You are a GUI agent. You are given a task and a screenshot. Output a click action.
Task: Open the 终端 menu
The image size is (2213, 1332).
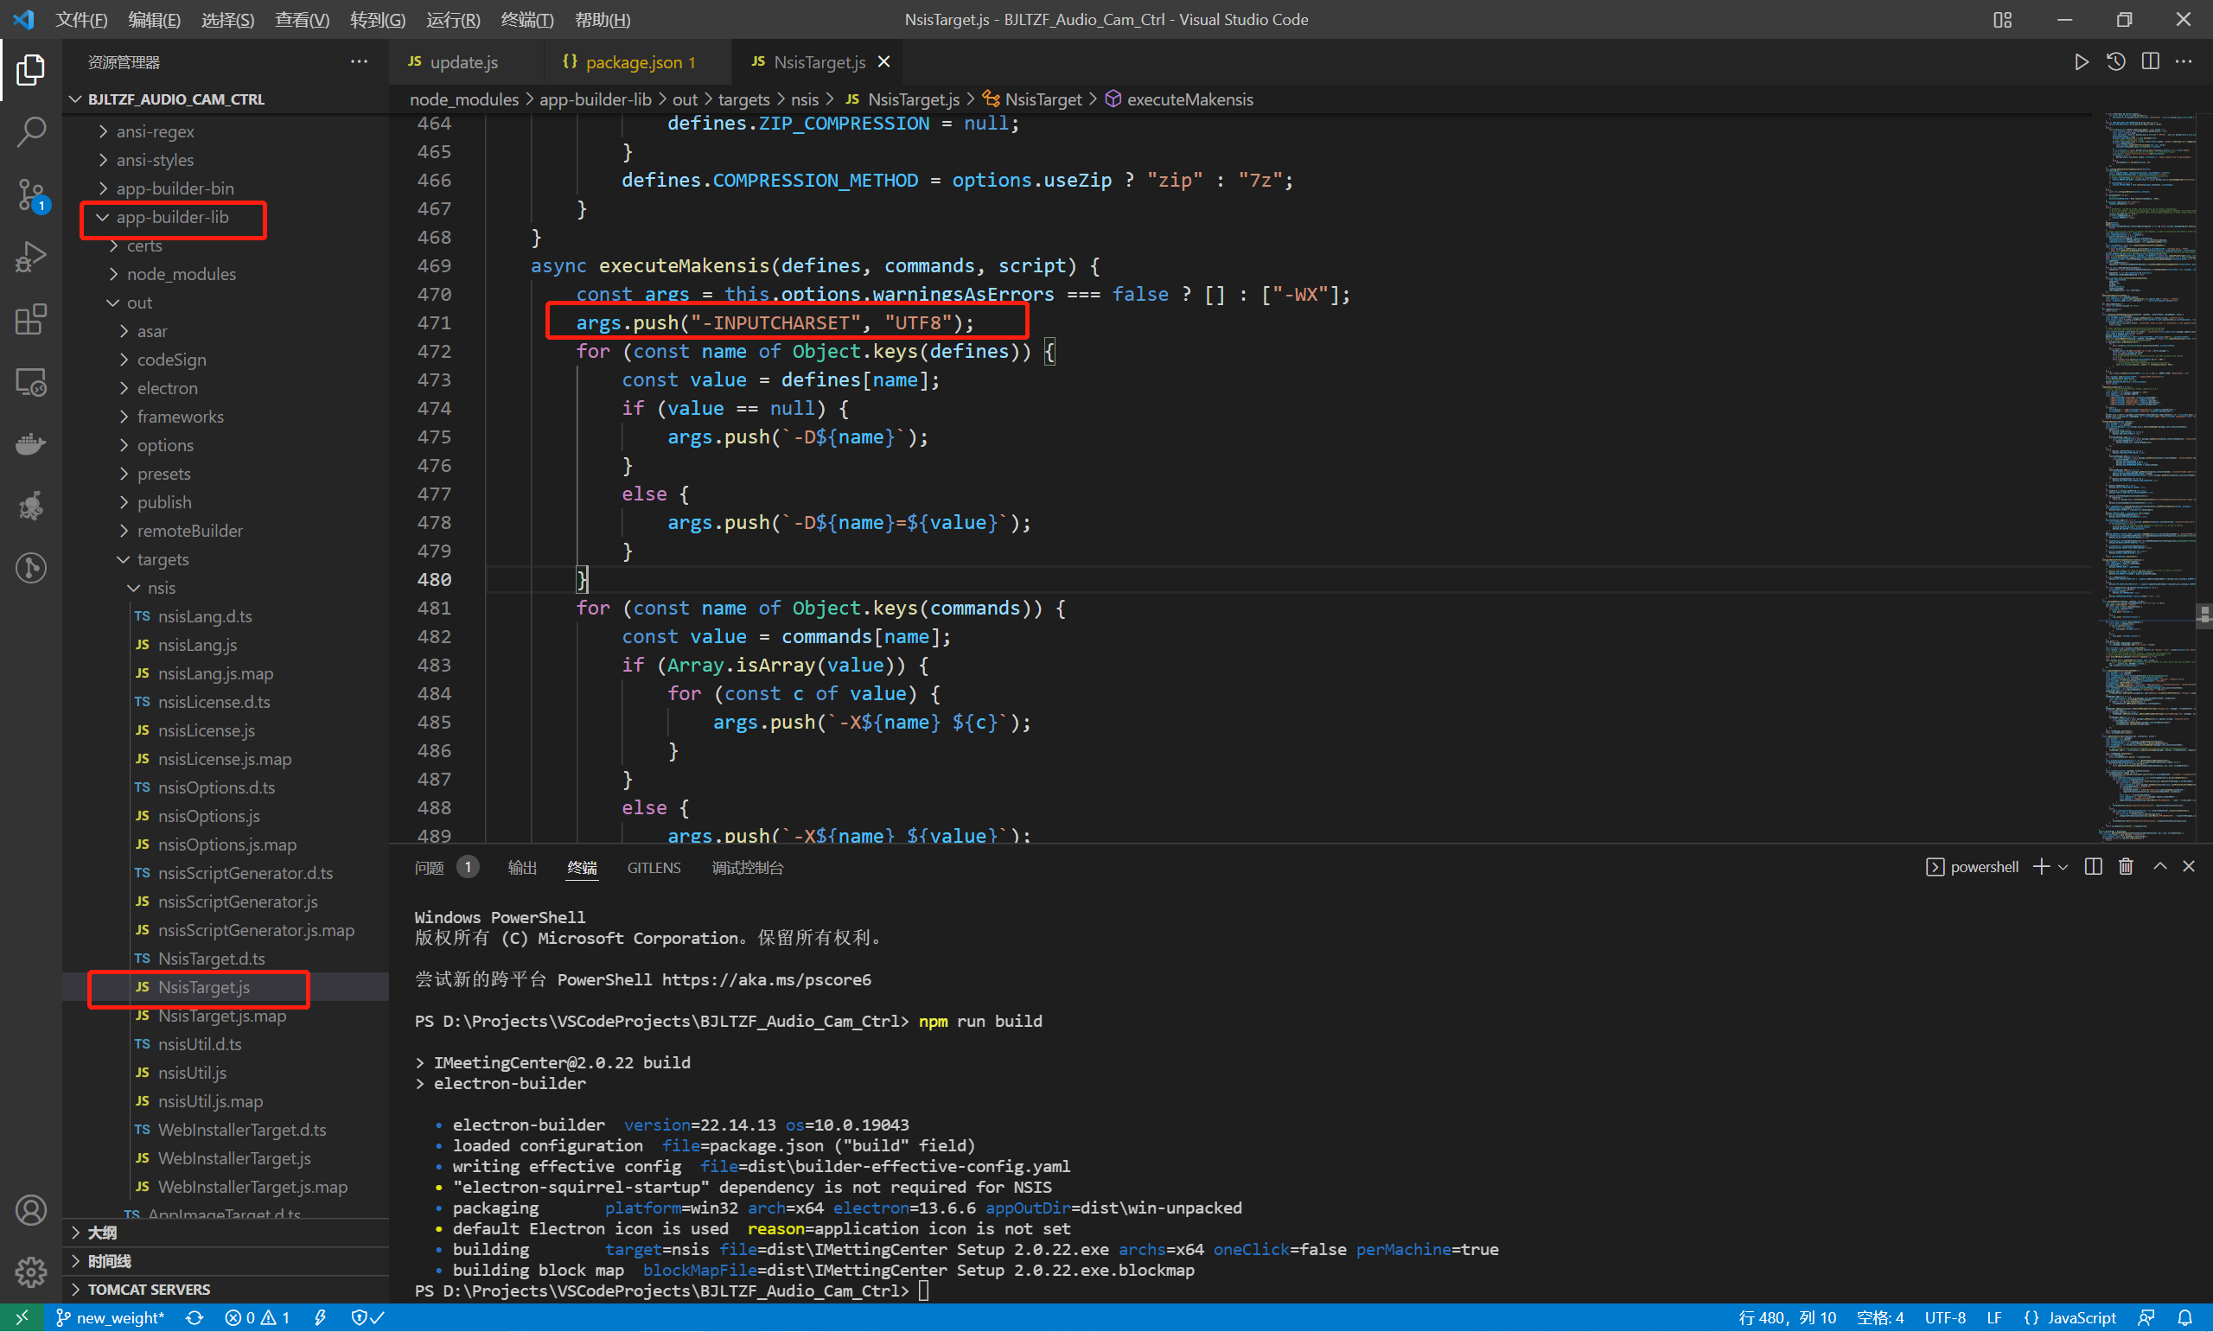pyautogui.click(x=526, y=19)
